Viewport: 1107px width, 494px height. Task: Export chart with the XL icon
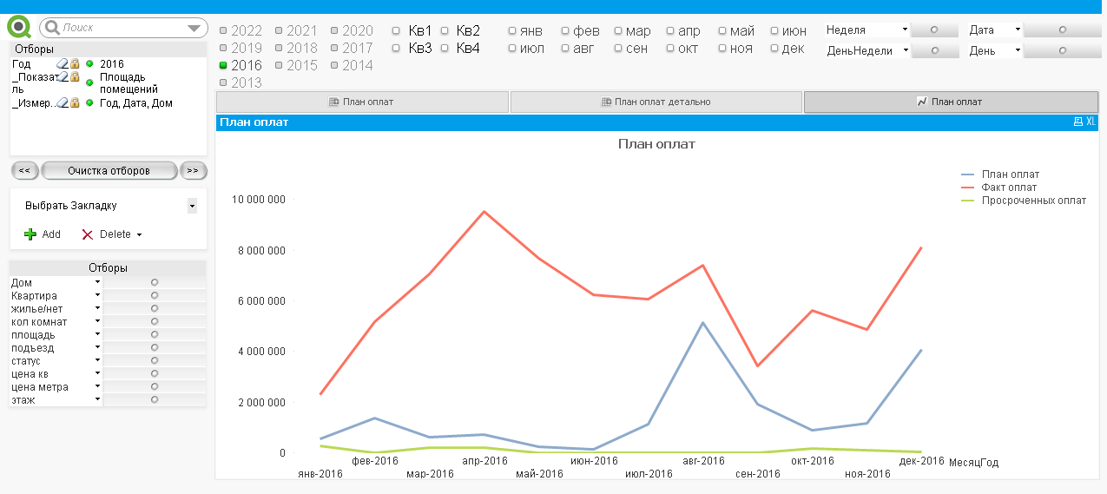point(1091,122)
